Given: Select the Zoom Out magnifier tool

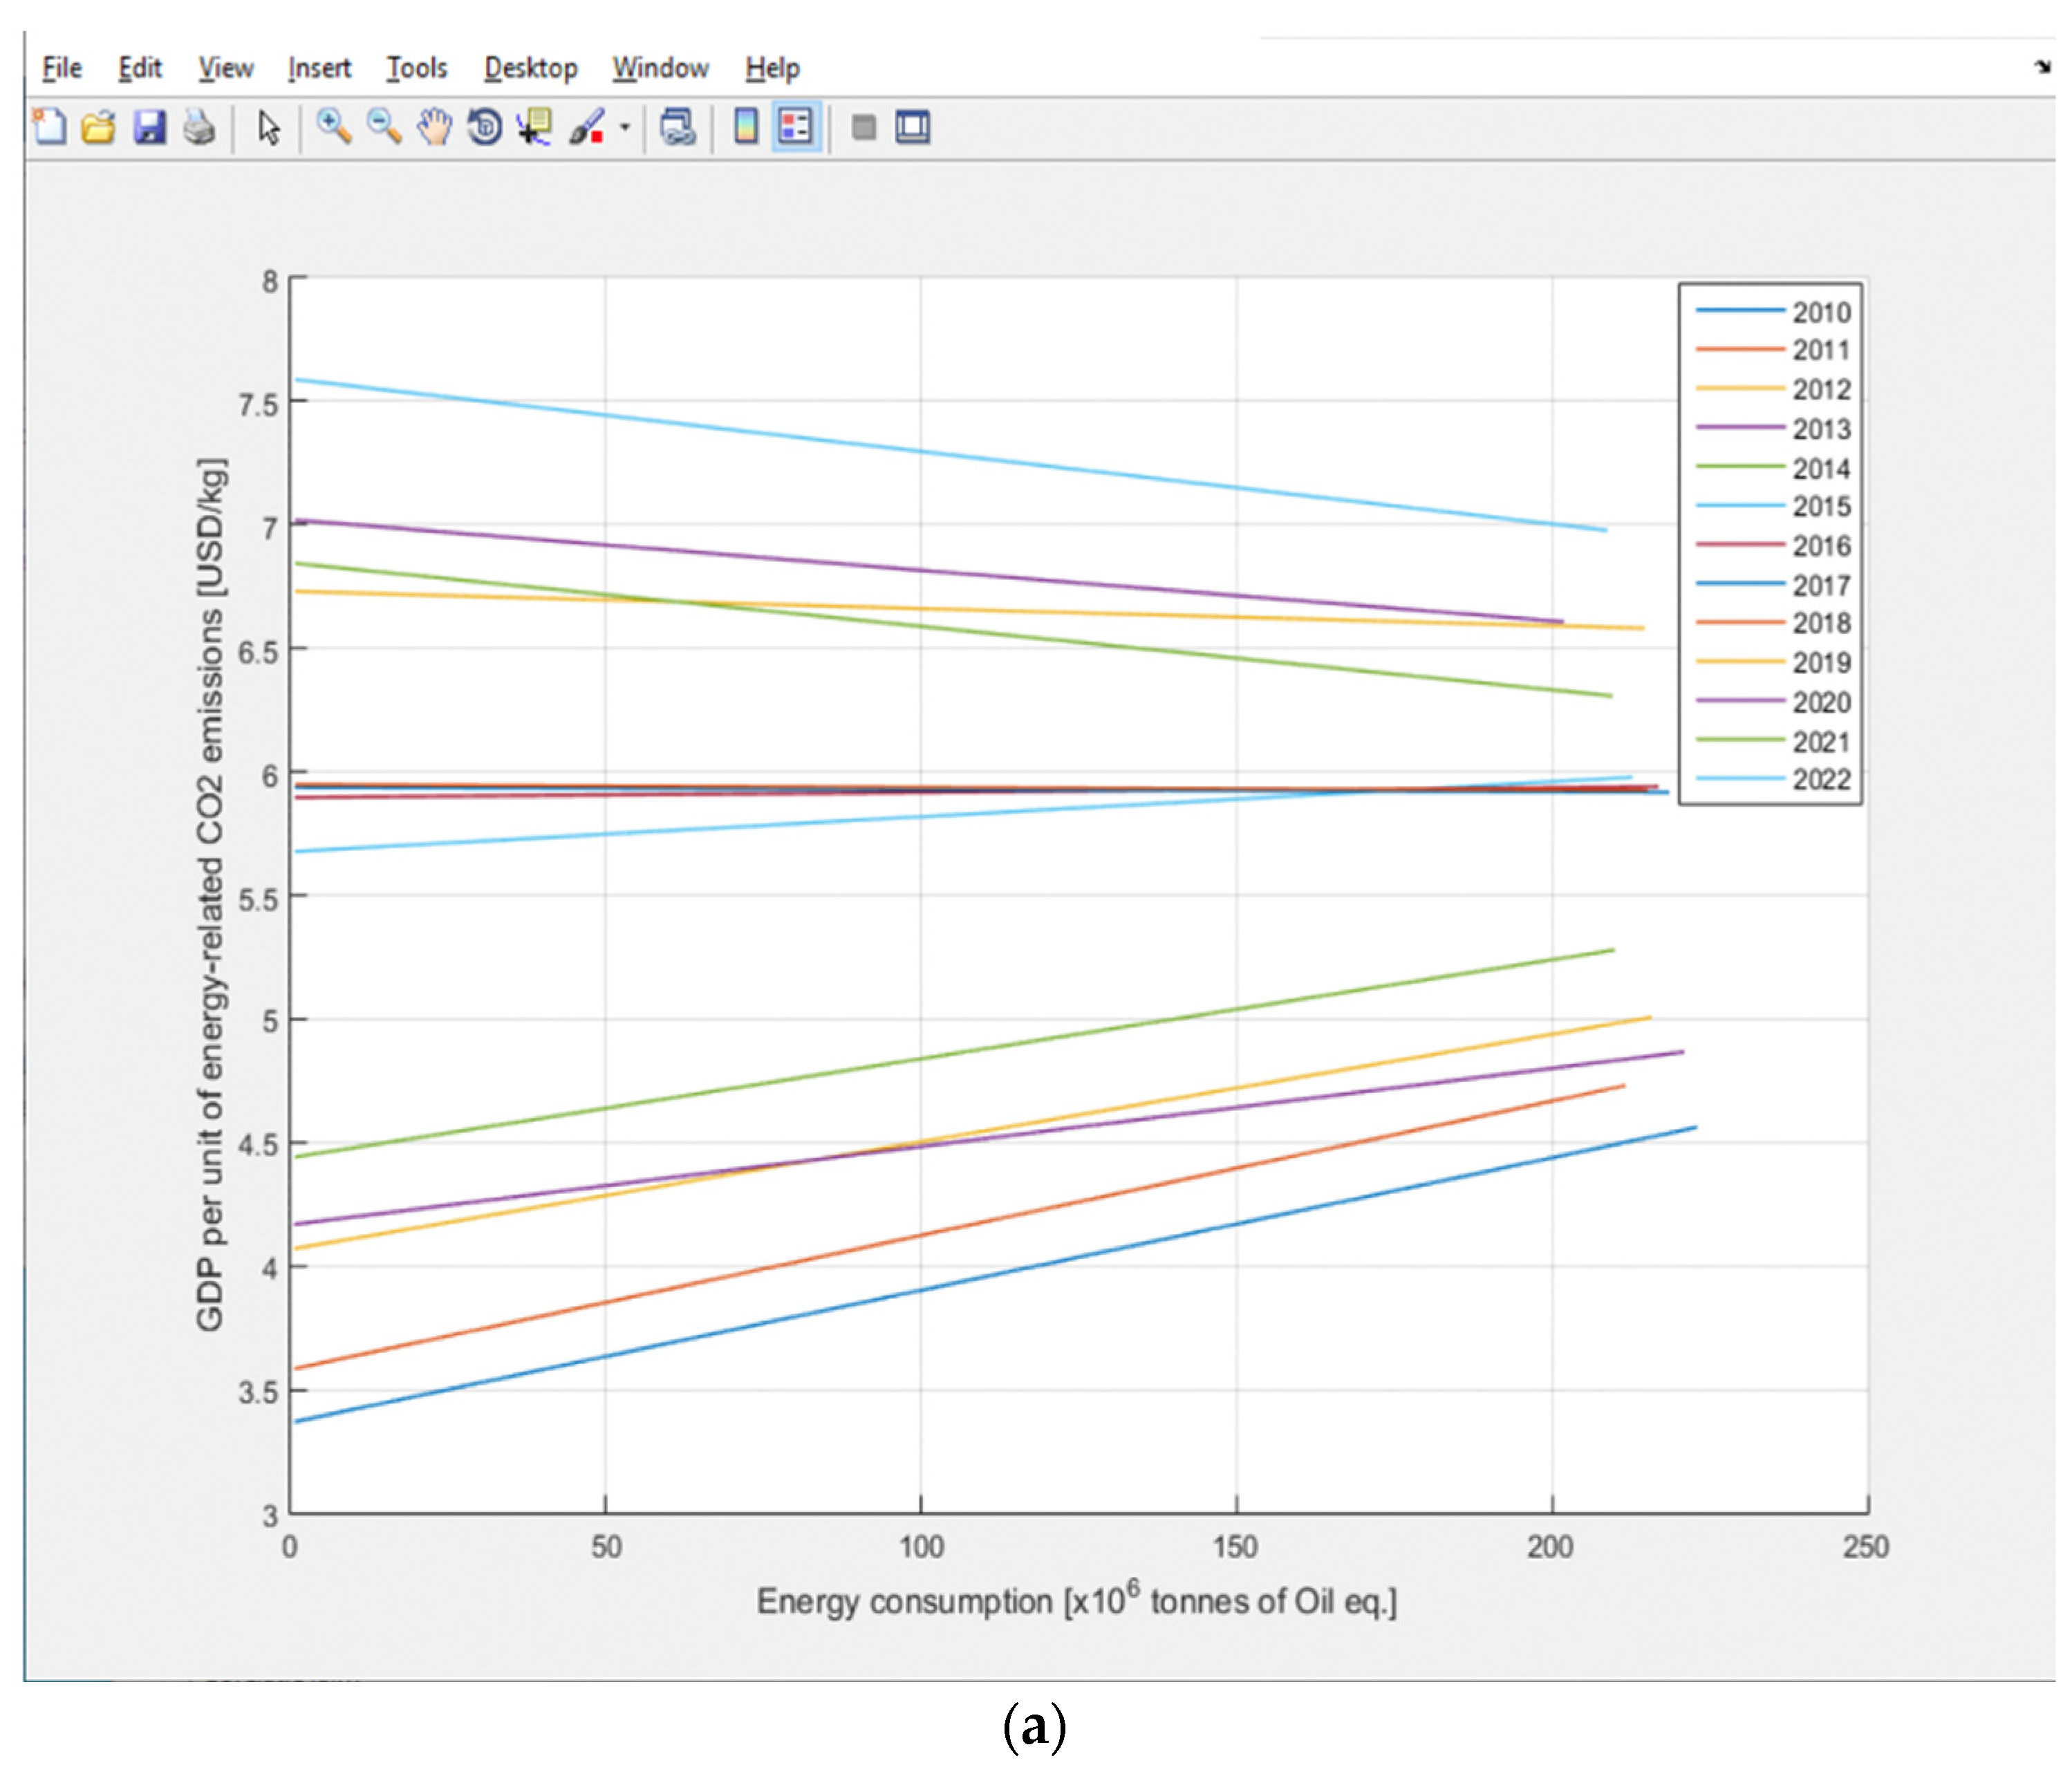Looking at the screenshot, I should point(384,127).
